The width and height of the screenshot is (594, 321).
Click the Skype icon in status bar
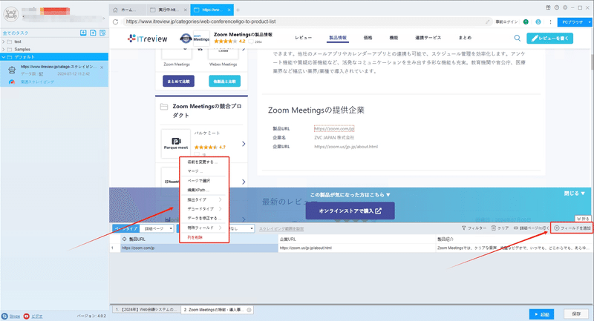[x=4, y=316]
